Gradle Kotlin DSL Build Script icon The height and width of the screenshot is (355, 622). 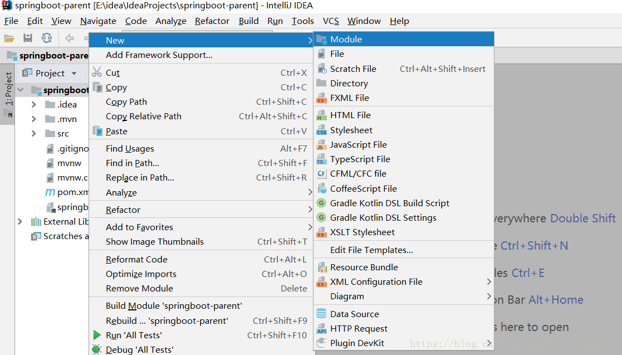[x=322, y=203]
